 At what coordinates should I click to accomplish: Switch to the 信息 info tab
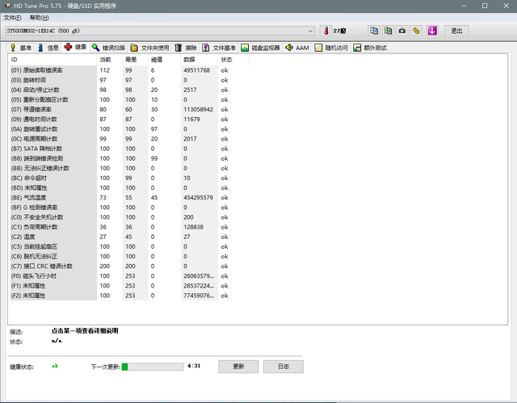pyautogui.click(x=48, y=48)
